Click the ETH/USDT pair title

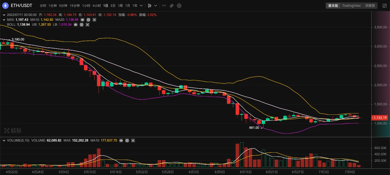click(x=21, y=5)
